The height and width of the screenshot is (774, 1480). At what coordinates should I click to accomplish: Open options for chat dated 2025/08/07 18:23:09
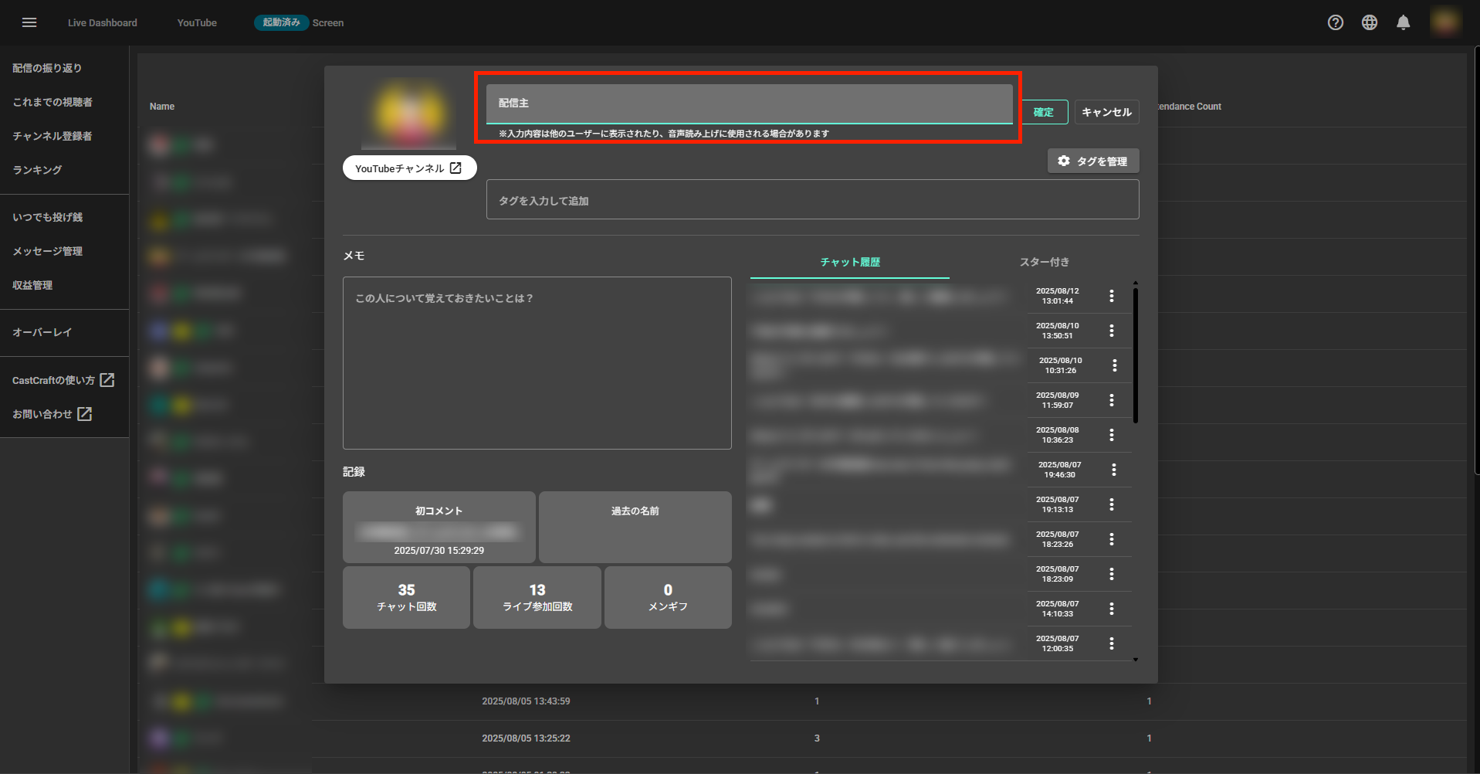(1112, 574)
